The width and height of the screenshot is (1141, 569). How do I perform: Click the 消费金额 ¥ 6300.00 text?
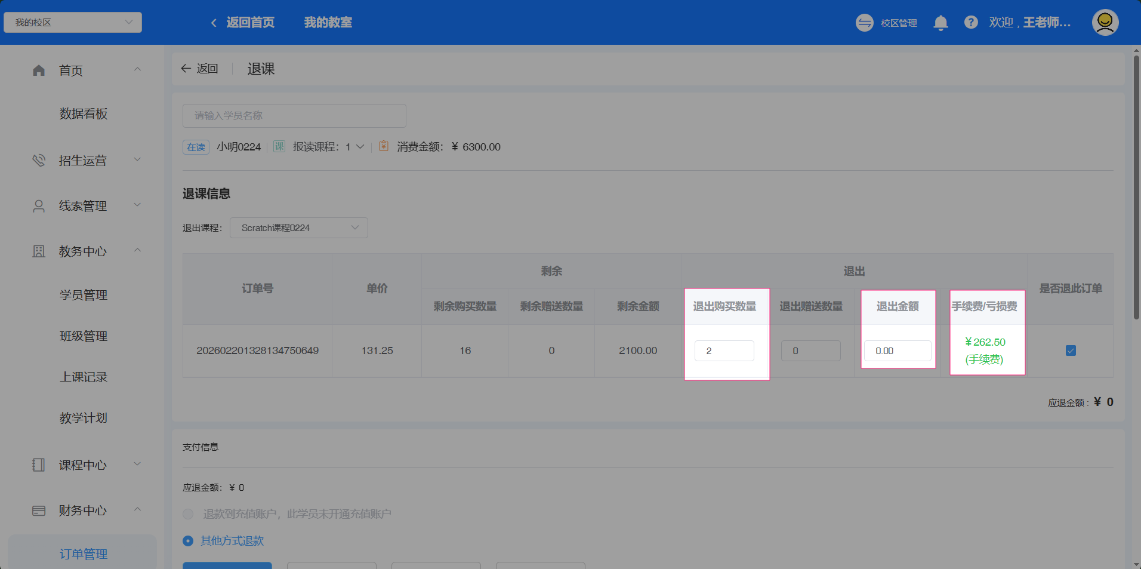coord(449,147)
